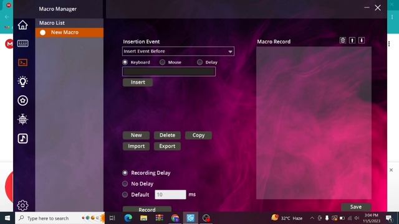This screenshot has height=224, width=399.
Task: Click the default delay ms input field
Action: (170, 195)
